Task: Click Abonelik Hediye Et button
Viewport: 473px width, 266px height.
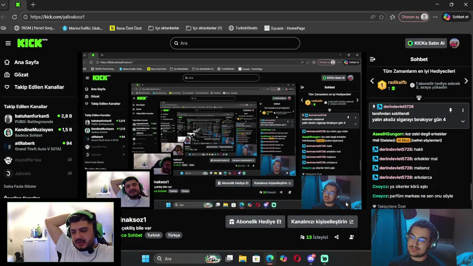Action: point(255,222)
